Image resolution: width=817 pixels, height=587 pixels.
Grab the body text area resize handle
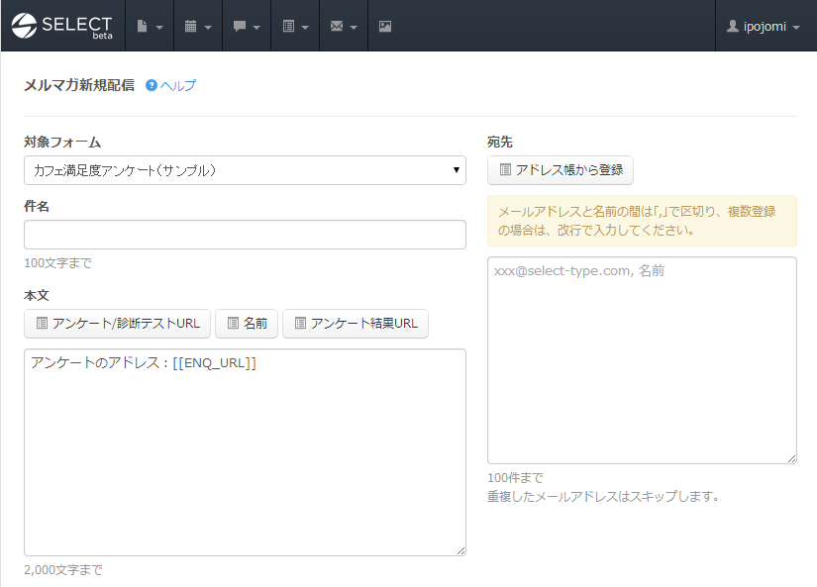460,550
